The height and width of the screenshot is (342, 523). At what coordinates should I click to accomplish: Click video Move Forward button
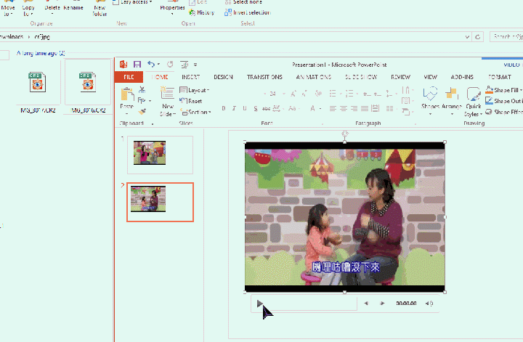point(382,304)
